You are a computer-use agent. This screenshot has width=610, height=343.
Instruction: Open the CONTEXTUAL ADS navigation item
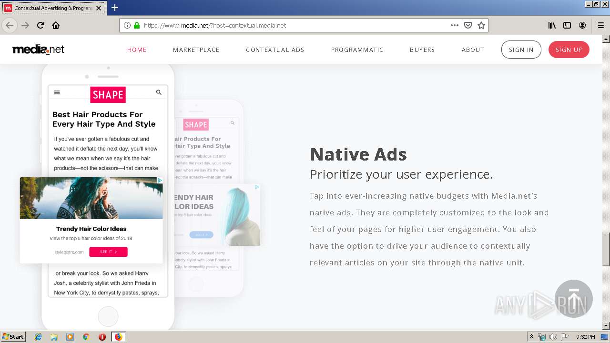click(275, 50)
